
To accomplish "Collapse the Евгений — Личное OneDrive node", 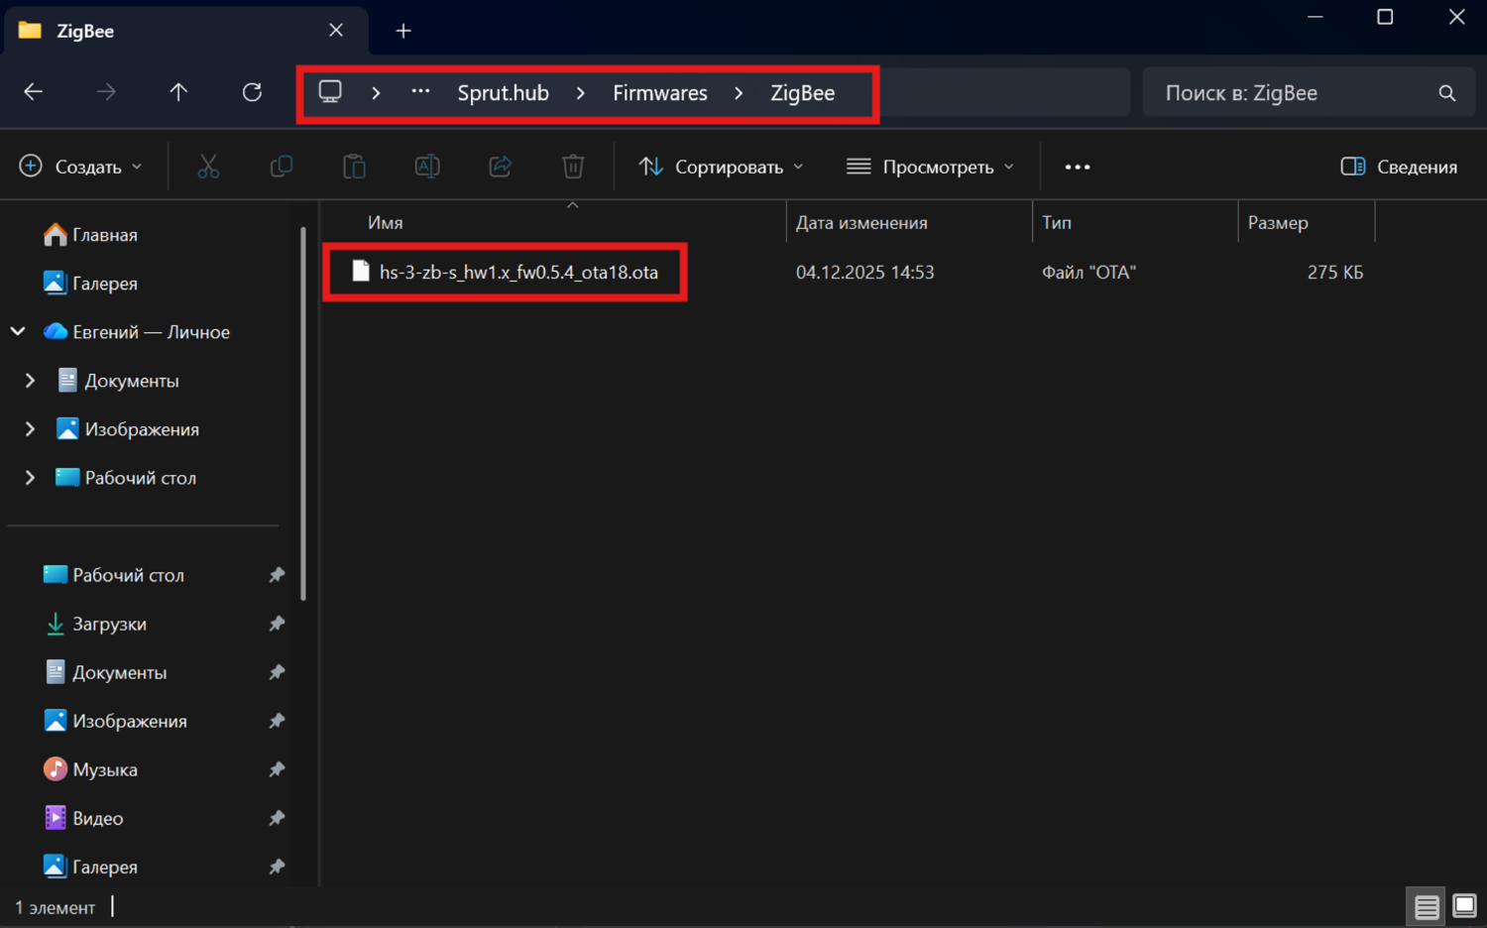I will 18,332.
